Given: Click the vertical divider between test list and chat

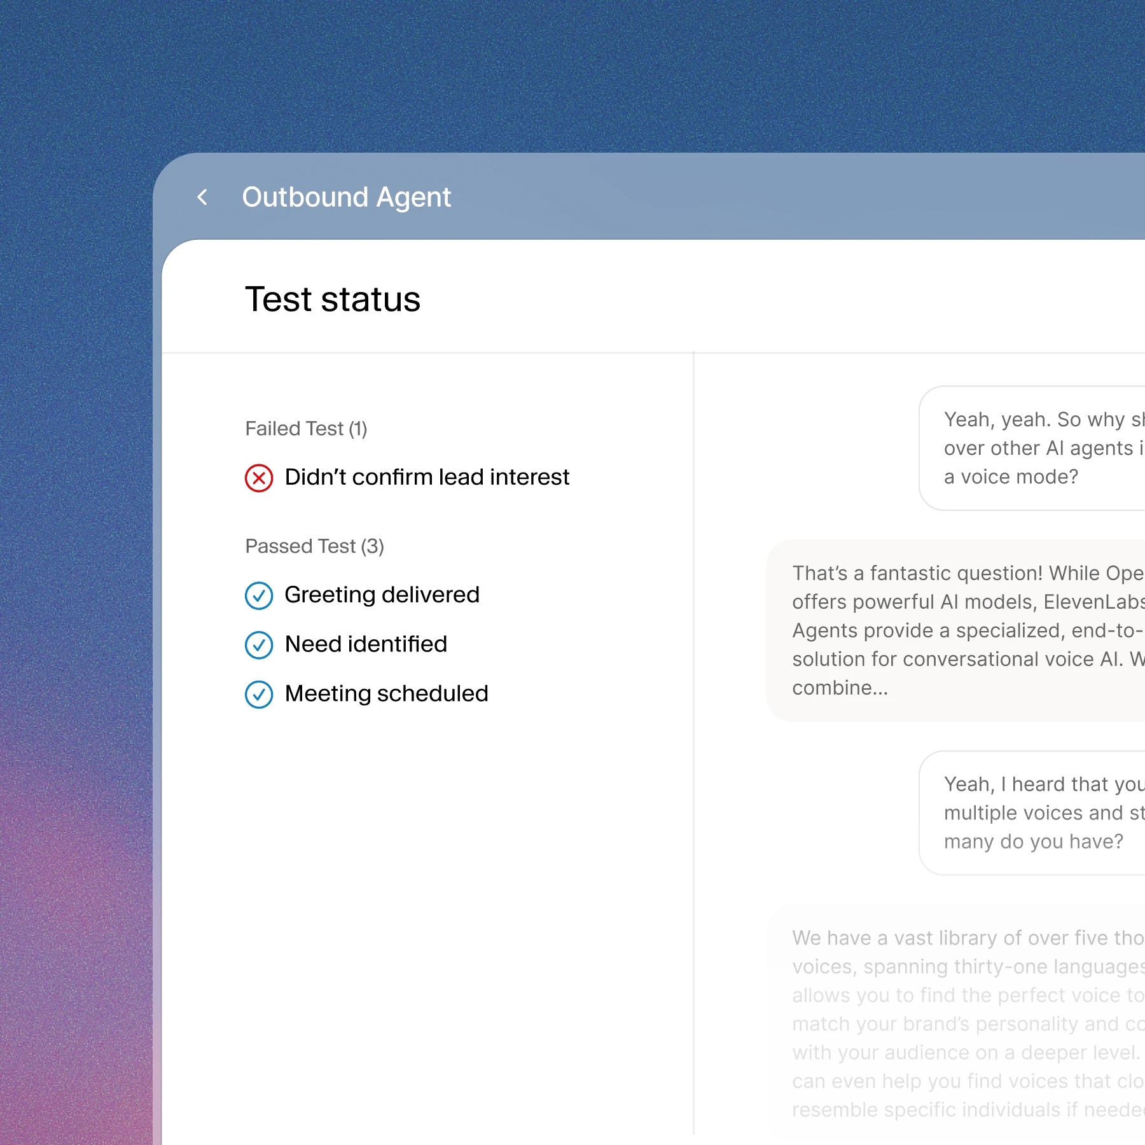Looking at the screenshot, I should point(693,763).
